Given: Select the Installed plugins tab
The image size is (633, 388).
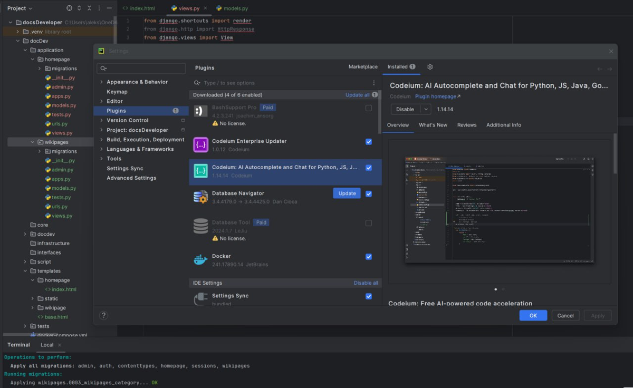Looking at the screenshot, I should (x=401, y=67).
